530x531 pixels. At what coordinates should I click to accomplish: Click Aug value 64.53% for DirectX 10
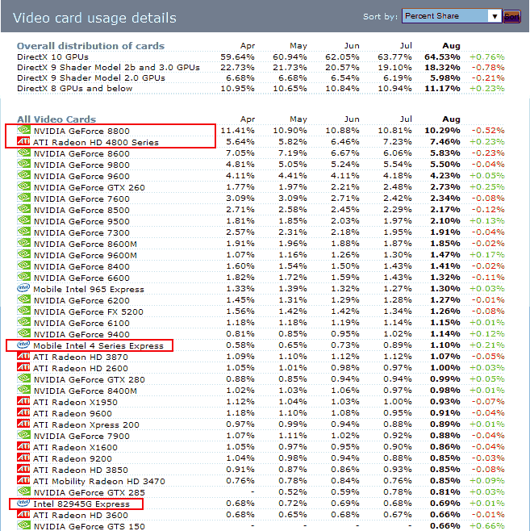pyautogui.click(x=442, y=56)
